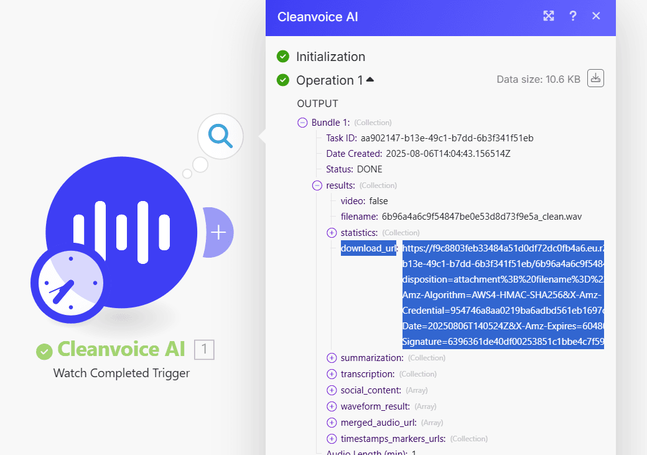Expand the summarization collection
This screenshot has width=647, height=455.
[x=332, y=358]
